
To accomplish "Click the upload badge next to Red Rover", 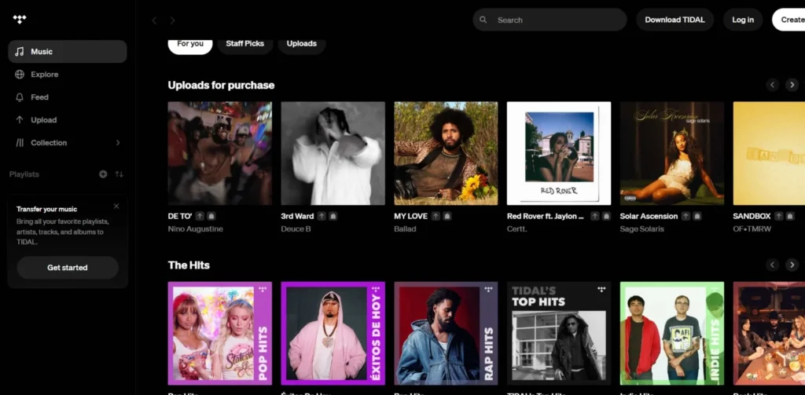I will tap(595, 217).
